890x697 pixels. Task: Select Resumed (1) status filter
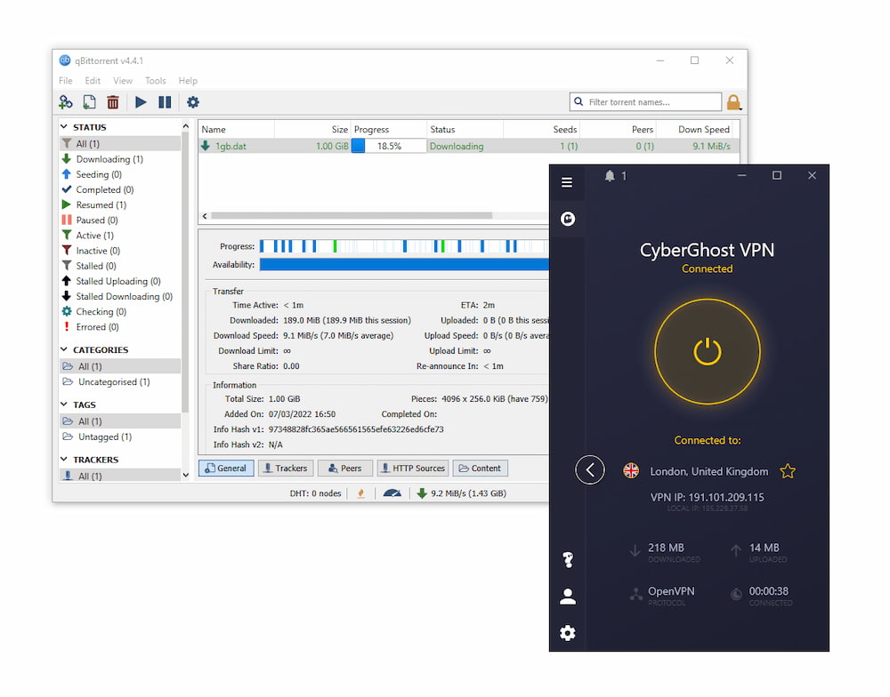click(x=101, y=204)
